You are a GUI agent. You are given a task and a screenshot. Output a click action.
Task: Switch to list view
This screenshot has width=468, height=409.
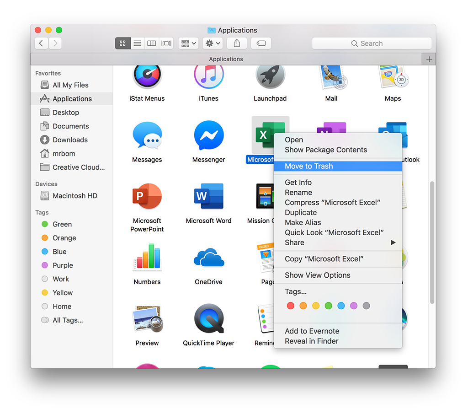coord(137,43)
